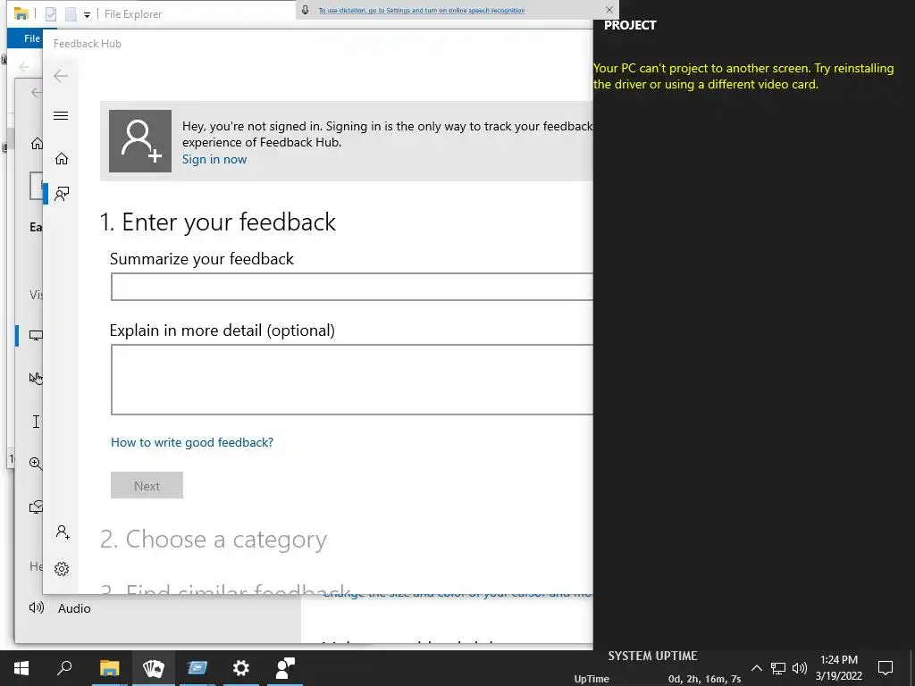The image size is (915, 686).
Task: Open Settings gear from taskbar
Action: tap(241, 668)
